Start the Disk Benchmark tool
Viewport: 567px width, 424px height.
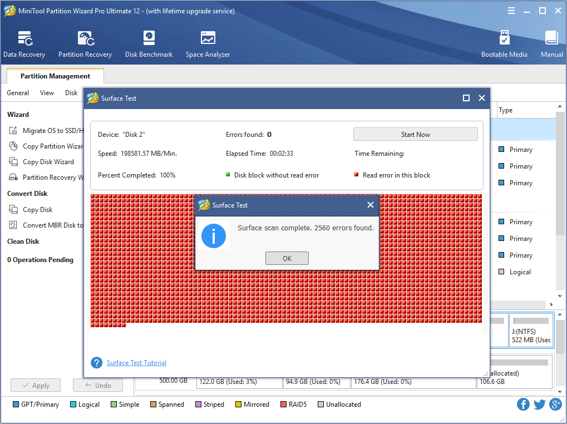(149, 43)
